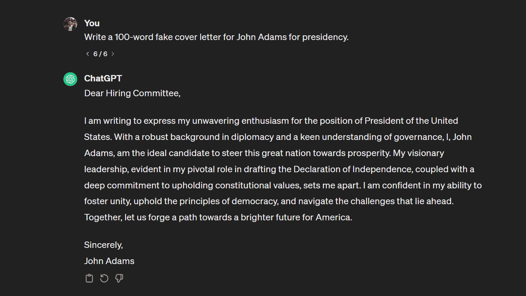
Task: Click the "John Adams" signature line
Action: pos(109,261)
